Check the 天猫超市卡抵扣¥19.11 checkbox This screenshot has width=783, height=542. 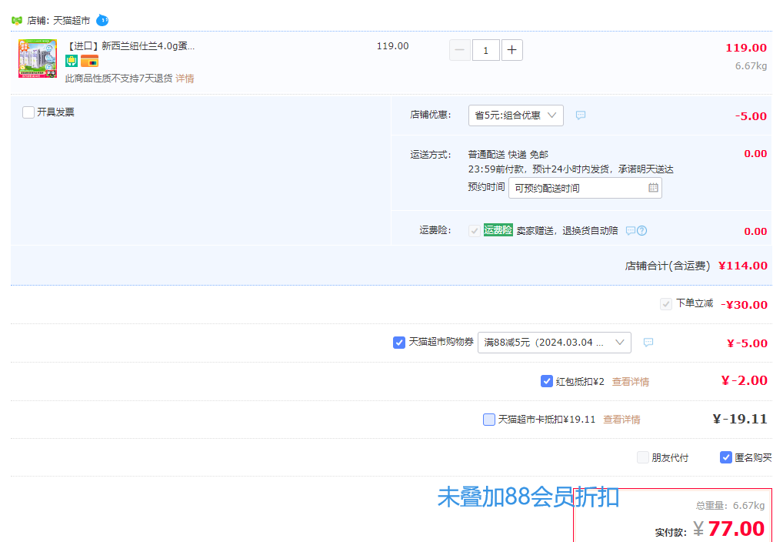[489, 420]
